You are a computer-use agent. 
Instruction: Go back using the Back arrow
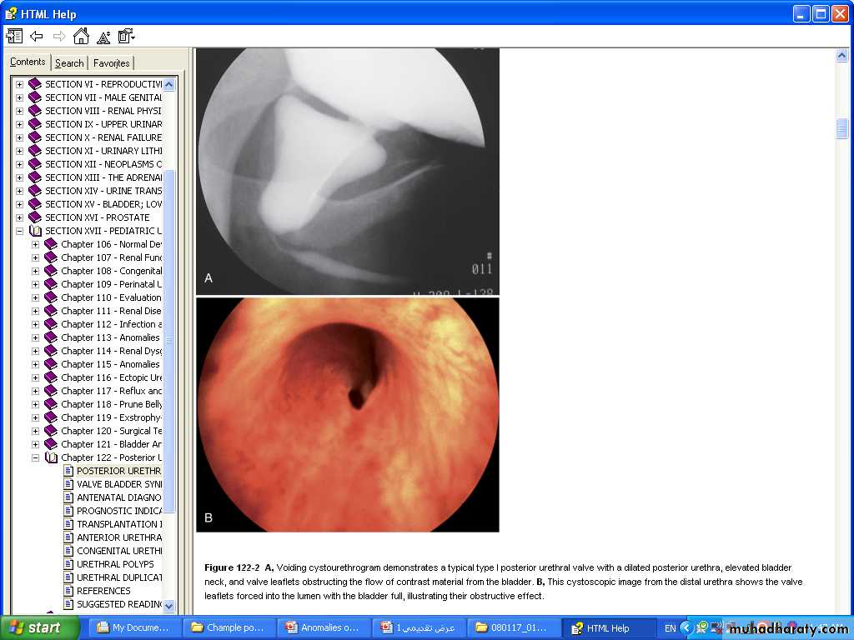point(37,36)
